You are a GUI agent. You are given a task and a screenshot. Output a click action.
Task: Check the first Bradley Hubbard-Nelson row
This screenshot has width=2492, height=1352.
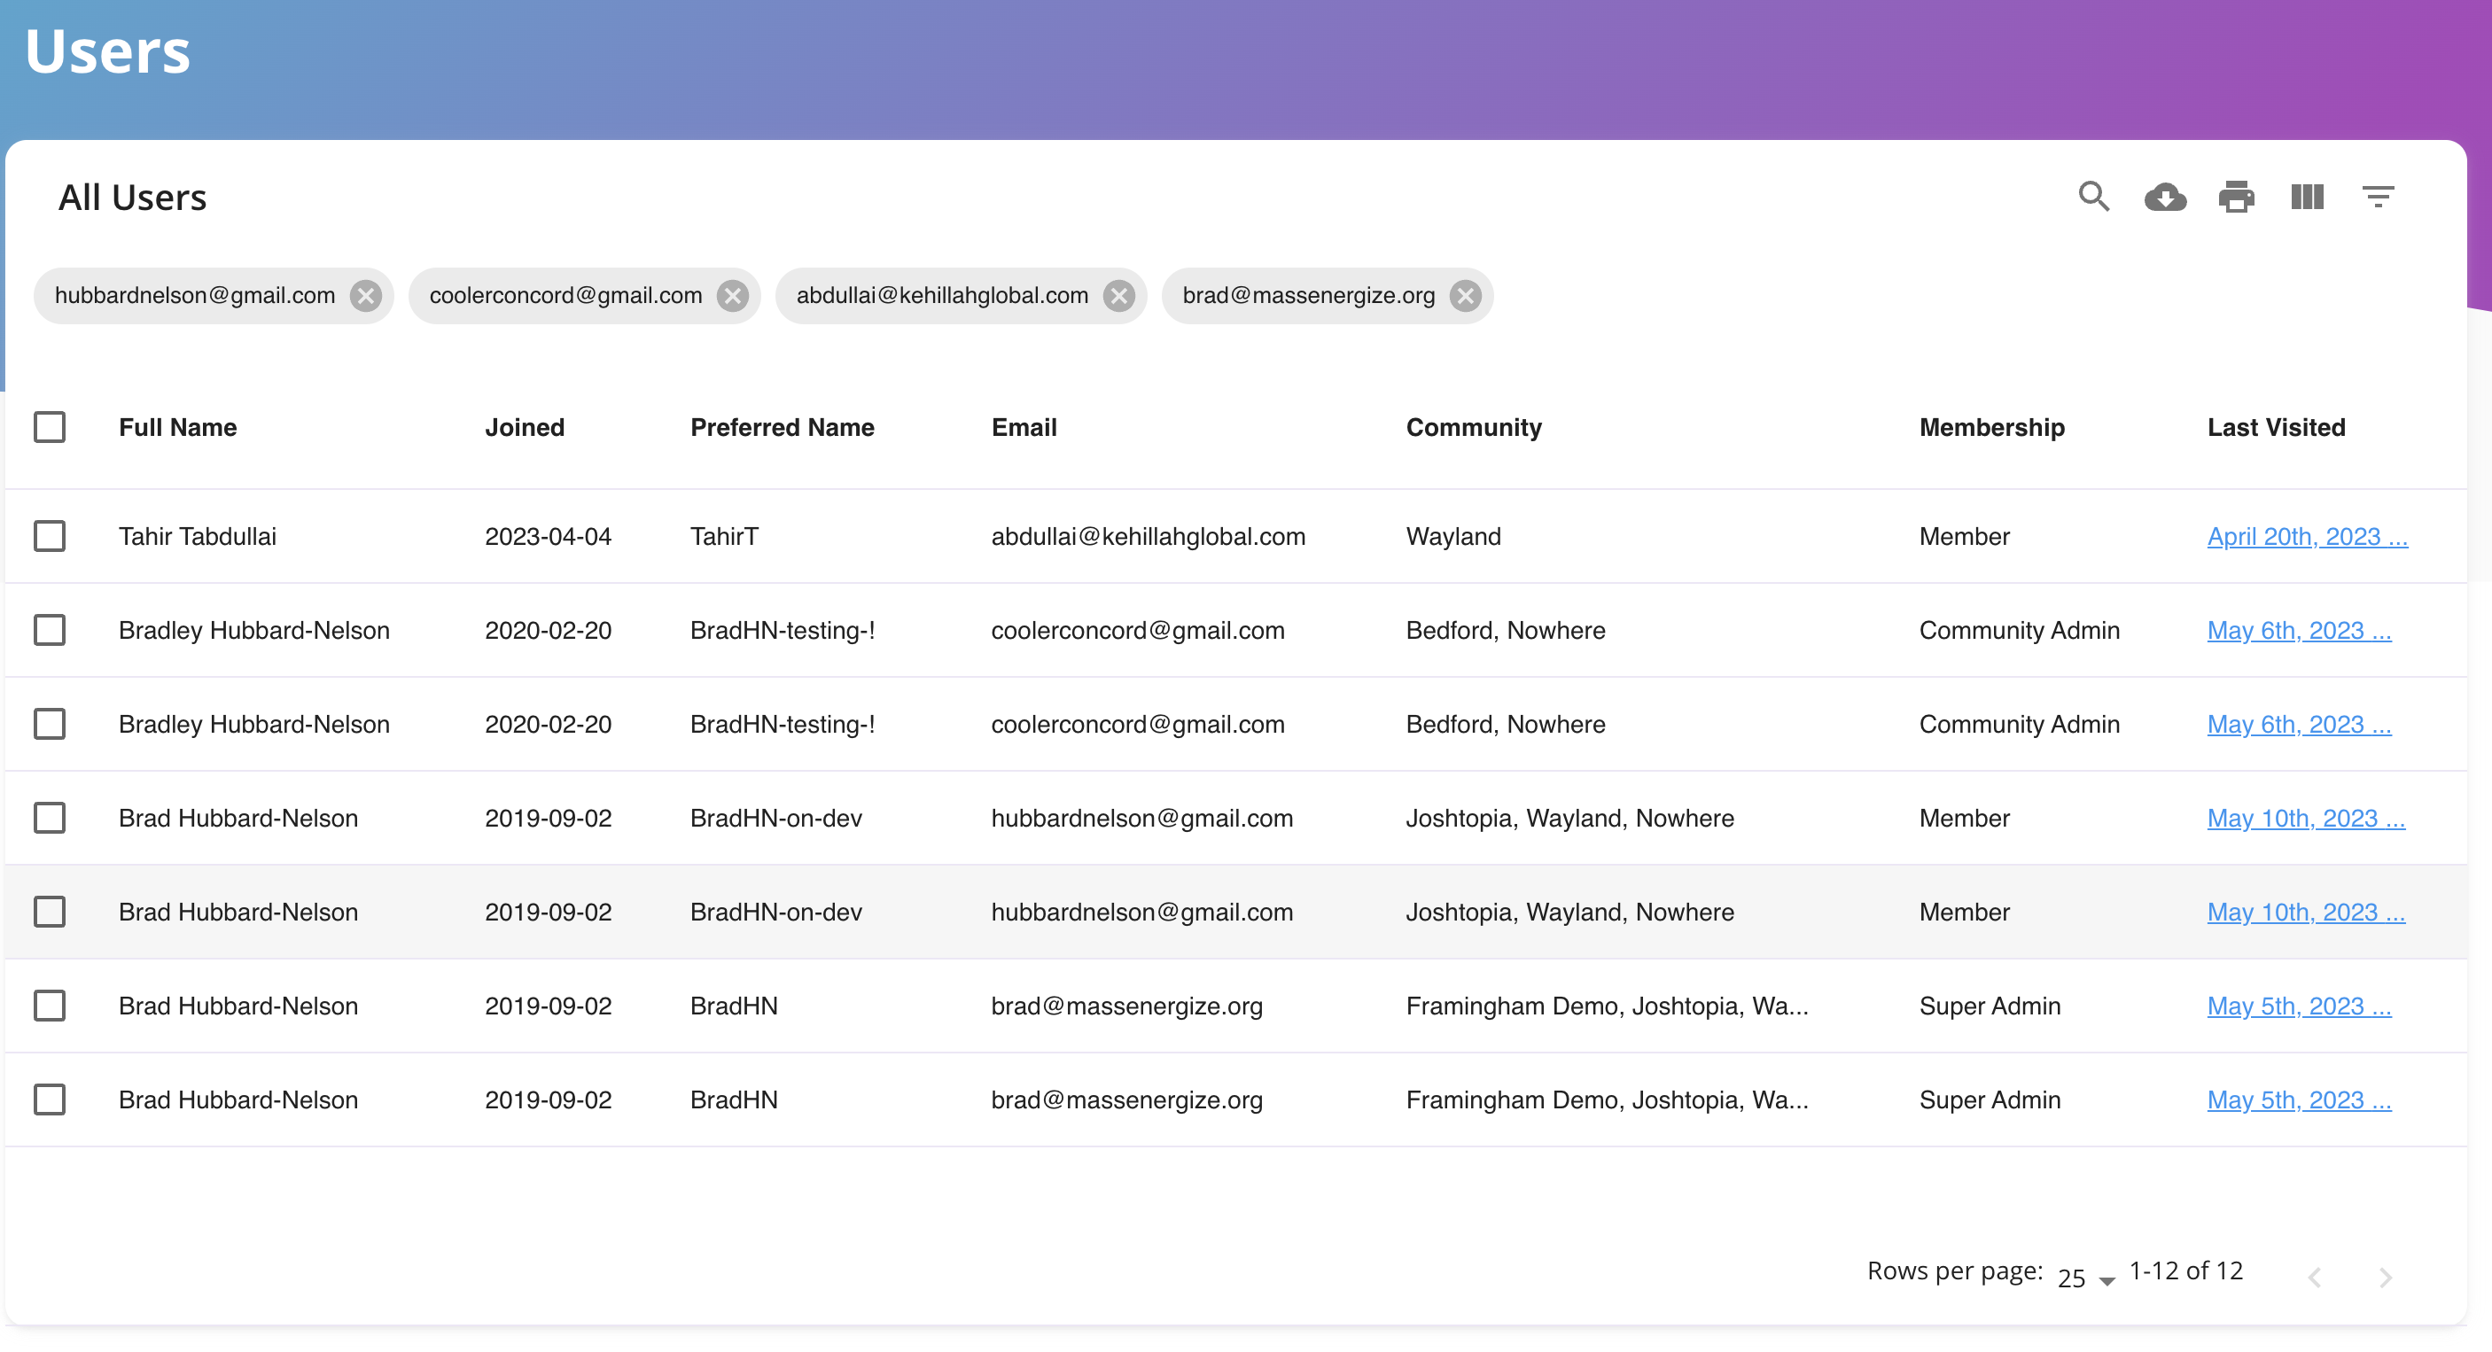[50, 630]
